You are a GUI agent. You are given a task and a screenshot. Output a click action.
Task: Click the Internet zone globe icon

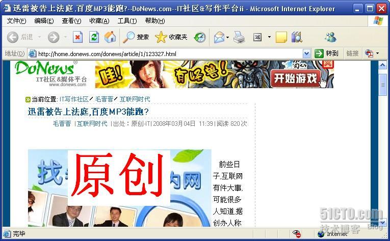click(321, 234)
